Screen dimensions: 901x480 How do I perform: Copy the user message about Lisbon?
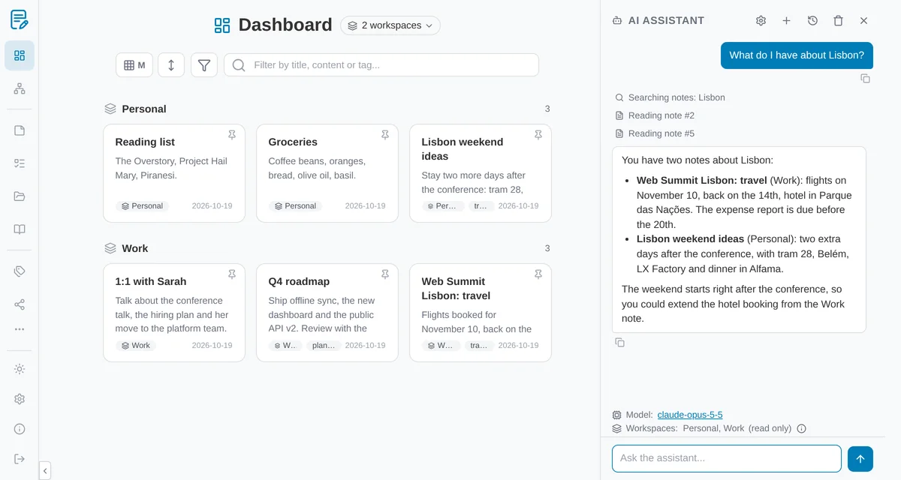(865, 78)
